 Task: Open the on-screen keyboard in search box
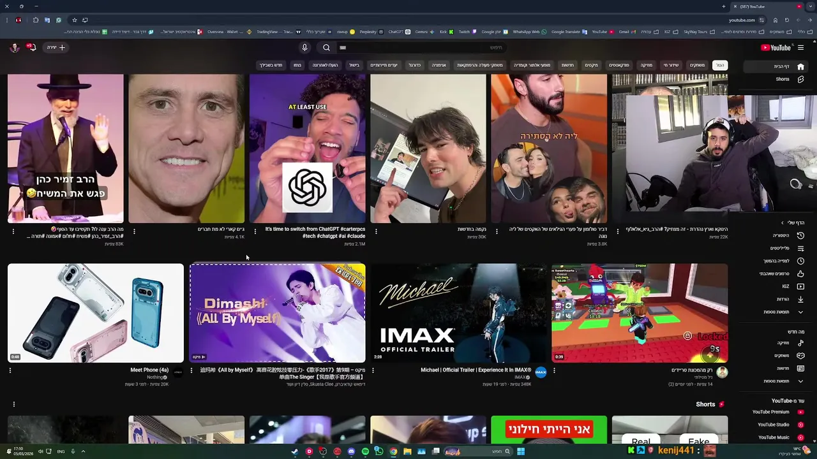(x=343, y=47)
